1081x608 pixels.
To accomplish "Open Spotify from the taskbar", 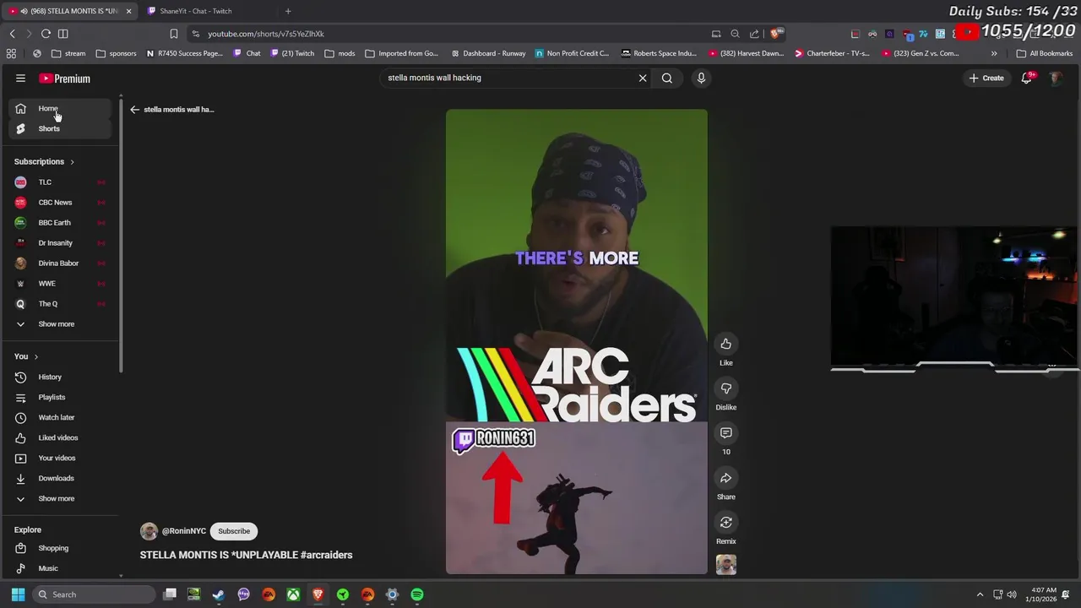I will [x=417, y=594].
